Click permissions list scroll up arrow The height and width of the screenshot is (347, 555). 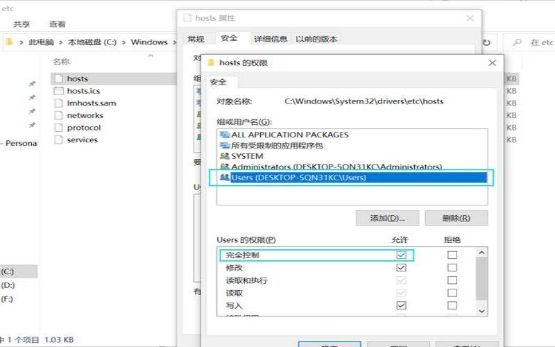coord(481,253)
